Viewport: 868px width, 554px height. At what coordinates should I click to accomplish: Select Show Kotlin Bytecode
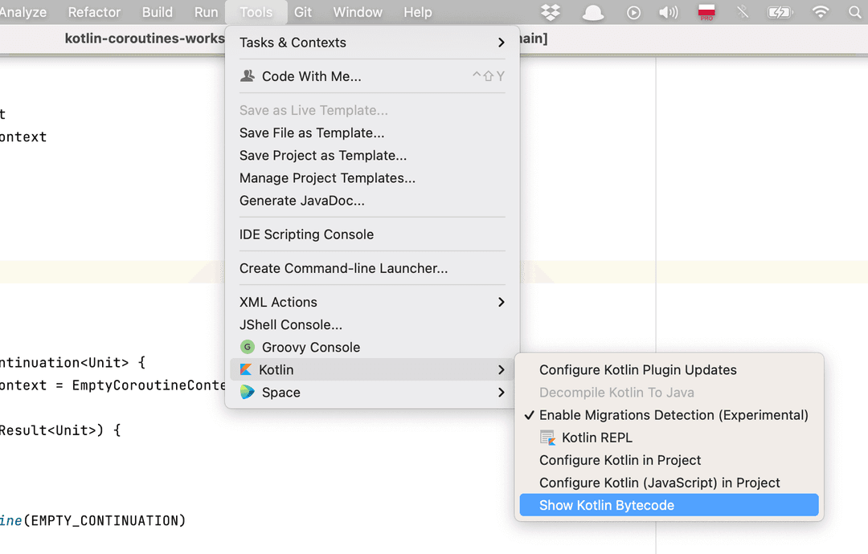607,505
